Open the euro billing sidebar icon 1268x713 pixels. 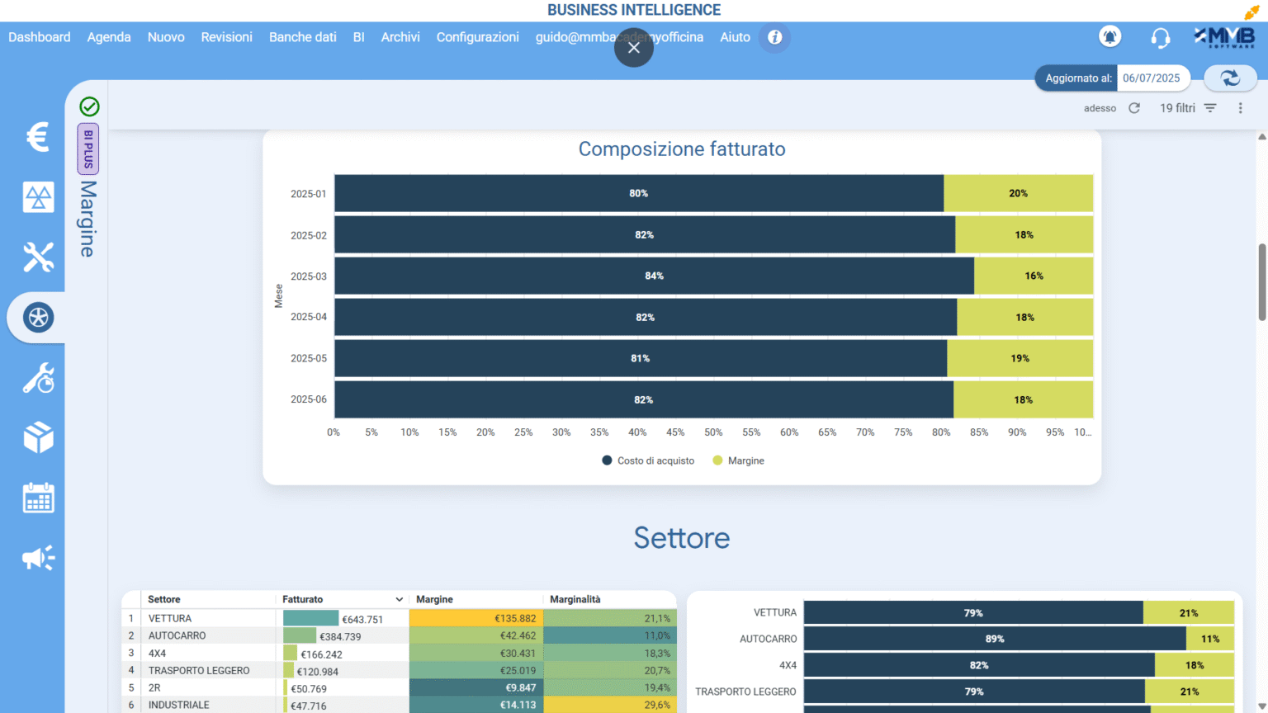pos(38,137)
